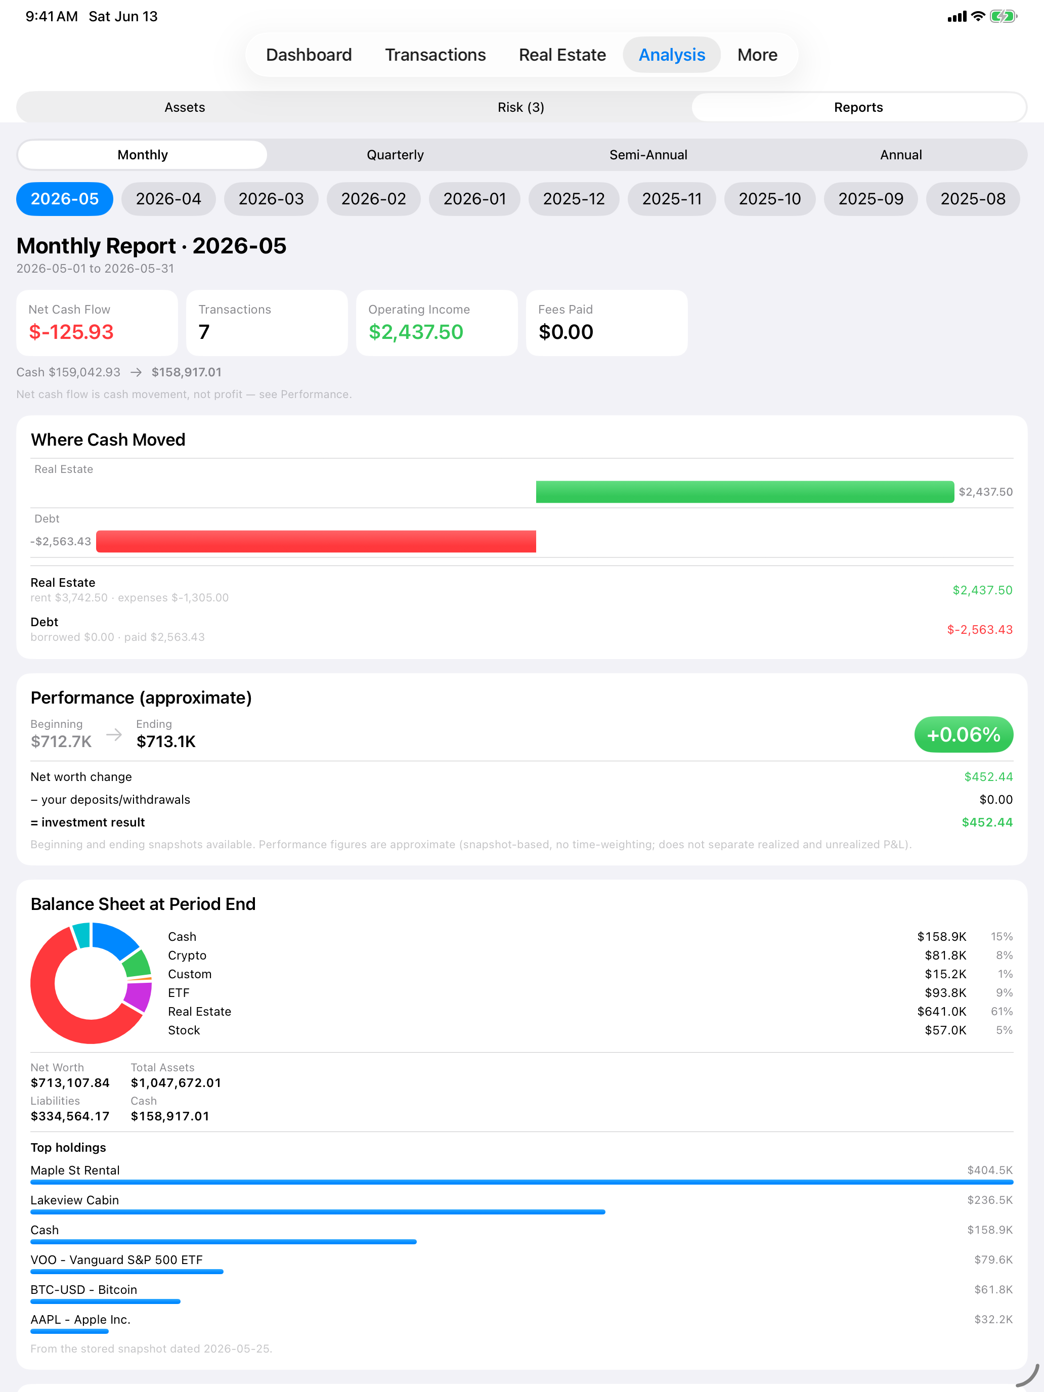Switch to the Assets segment
1044x1392 pixels.
185,107
